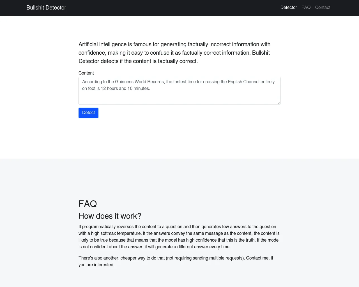Viewport: 359px width, 287px height.
Task: Click the Content field label
Action: click(x=86, y=73)
